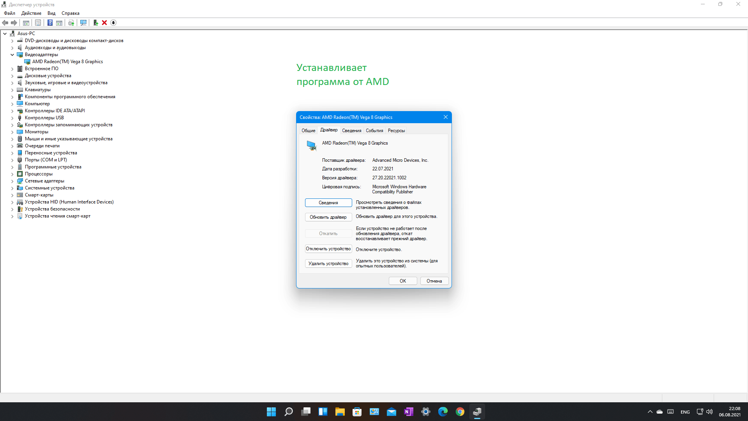Close the AMD Radeon properties dialog
Screen dimensions: 748x421
[446, 117]
